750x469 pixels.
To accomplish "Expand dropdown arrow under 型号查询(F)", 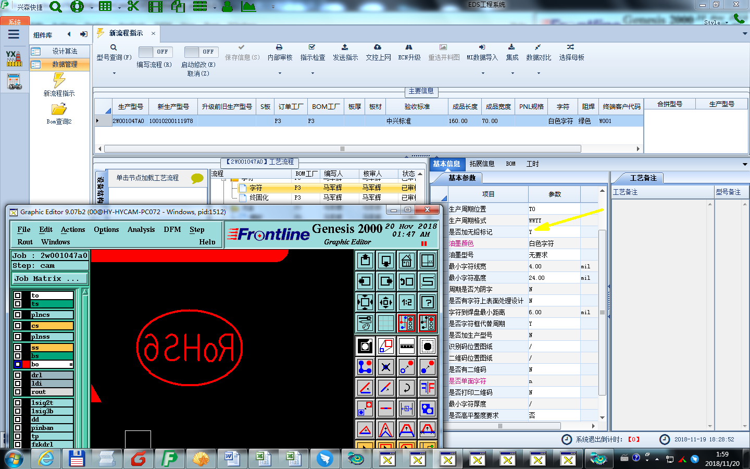I will pyautogui.click(x=114, y=73).
